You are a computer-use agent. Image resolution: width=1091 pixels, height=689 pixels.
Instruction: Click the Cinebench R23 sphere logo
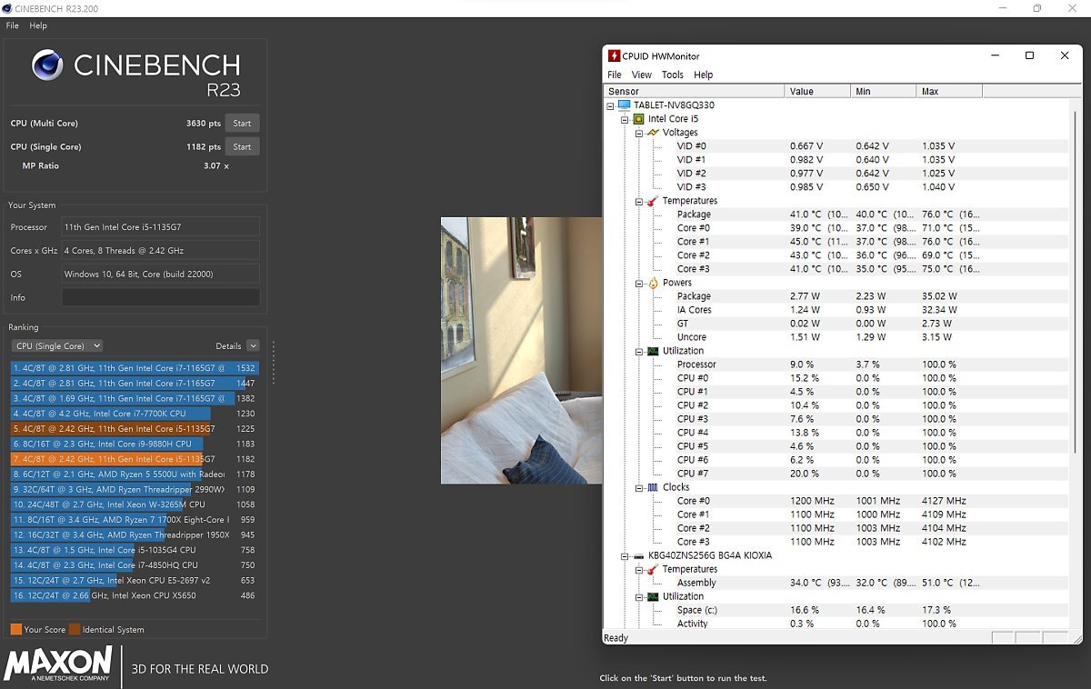pos(47,65)
